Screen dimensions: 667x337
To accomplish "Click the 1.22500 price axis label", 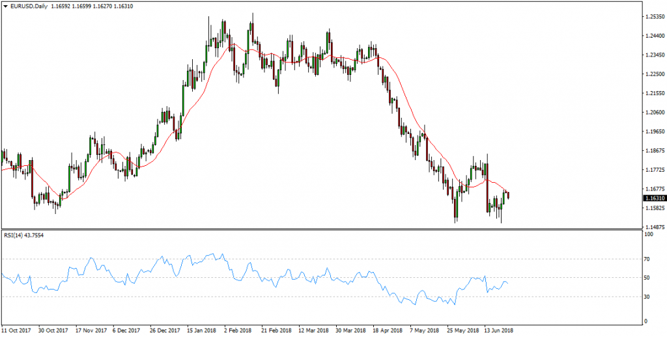I will (x=655, y=74).
